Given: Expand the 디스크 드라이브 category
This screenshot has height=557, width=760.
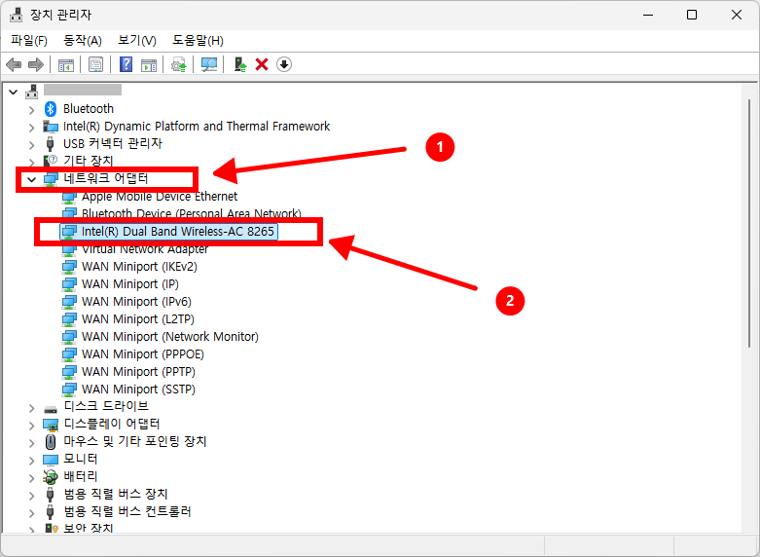Looking at the screenshot, I should pyautogui.click(x=31, y=407).
